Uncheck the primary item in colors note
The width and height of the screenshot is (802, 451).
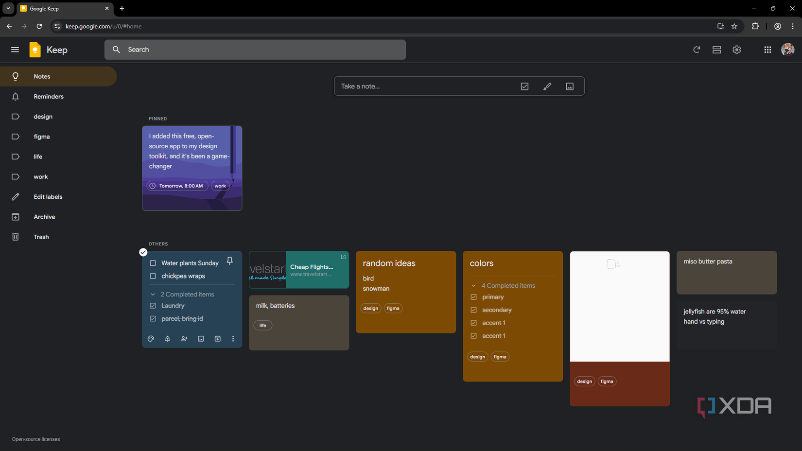point(474,296)
